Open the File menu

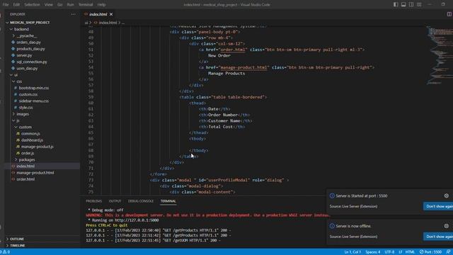click(x=6, y=5)
